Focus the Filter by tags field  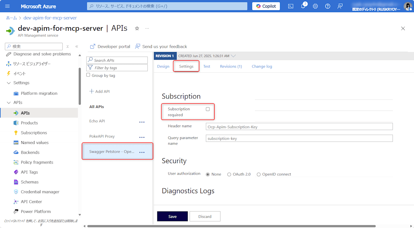tap(117, 68)
